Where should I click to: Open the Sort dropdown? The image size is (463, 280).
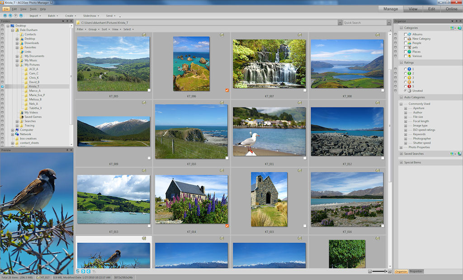105,29
